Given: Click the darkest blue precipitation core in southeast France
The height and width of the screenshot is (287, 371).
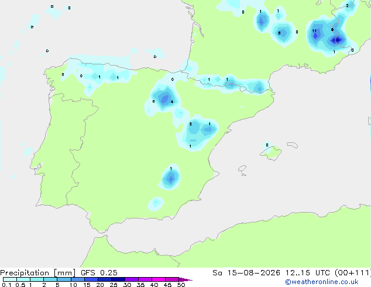Looking at the screenshot, I should (337, 40).
